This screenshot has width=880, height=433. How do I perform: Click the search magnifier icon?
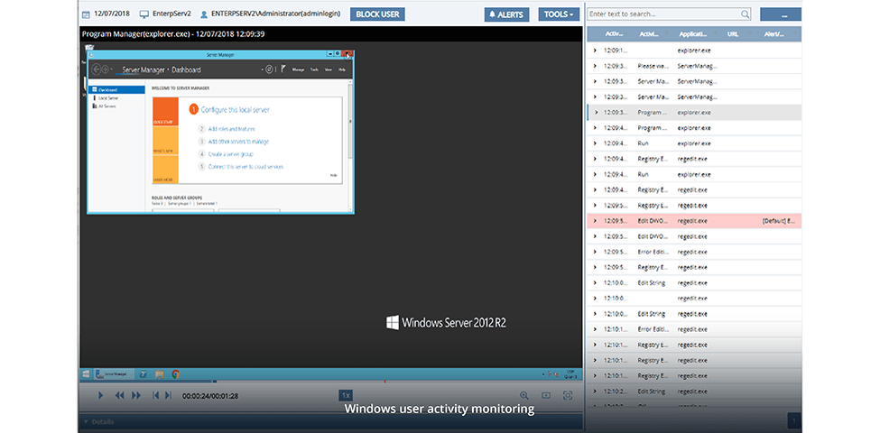tap(746, 14)
